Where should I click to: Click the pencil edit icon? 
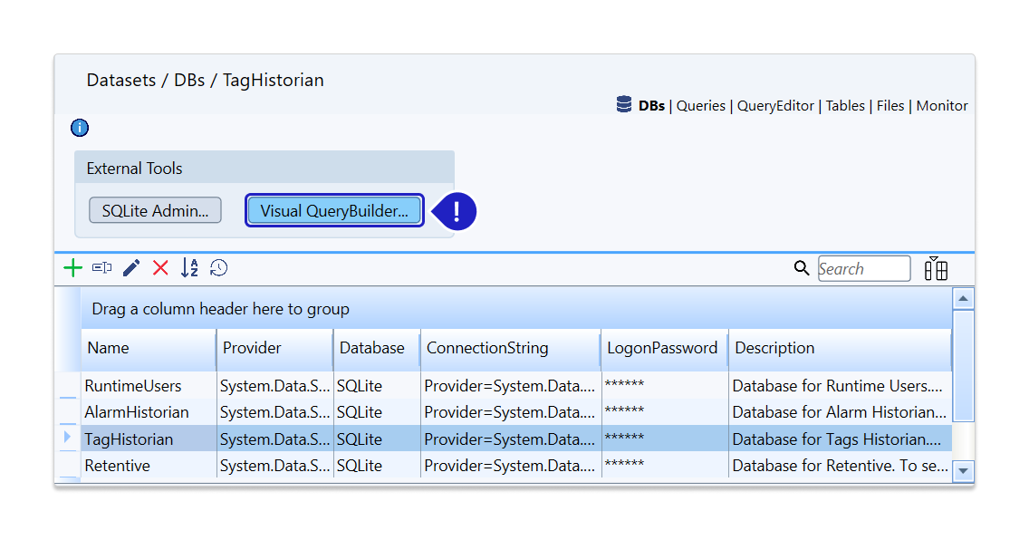pyautogui.click(x=131, y=267)
